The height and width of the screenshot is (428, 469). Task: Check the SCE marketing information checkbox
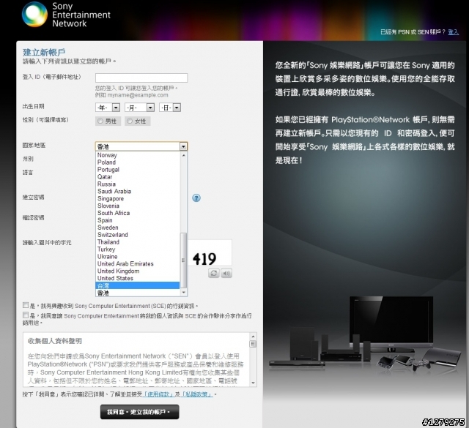point(26,305)
